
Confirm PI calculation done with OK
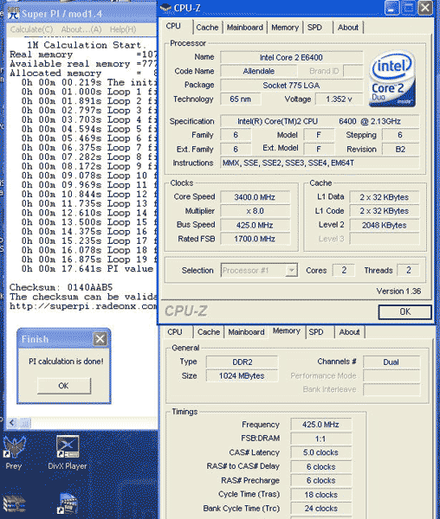click(x=63, y=386)
